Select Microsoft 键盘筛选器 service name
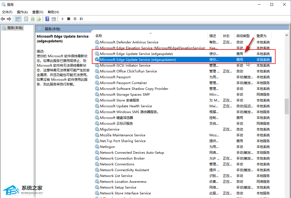Image resolution: width=291 pixels, height=198 pixels. click(116, 118)
